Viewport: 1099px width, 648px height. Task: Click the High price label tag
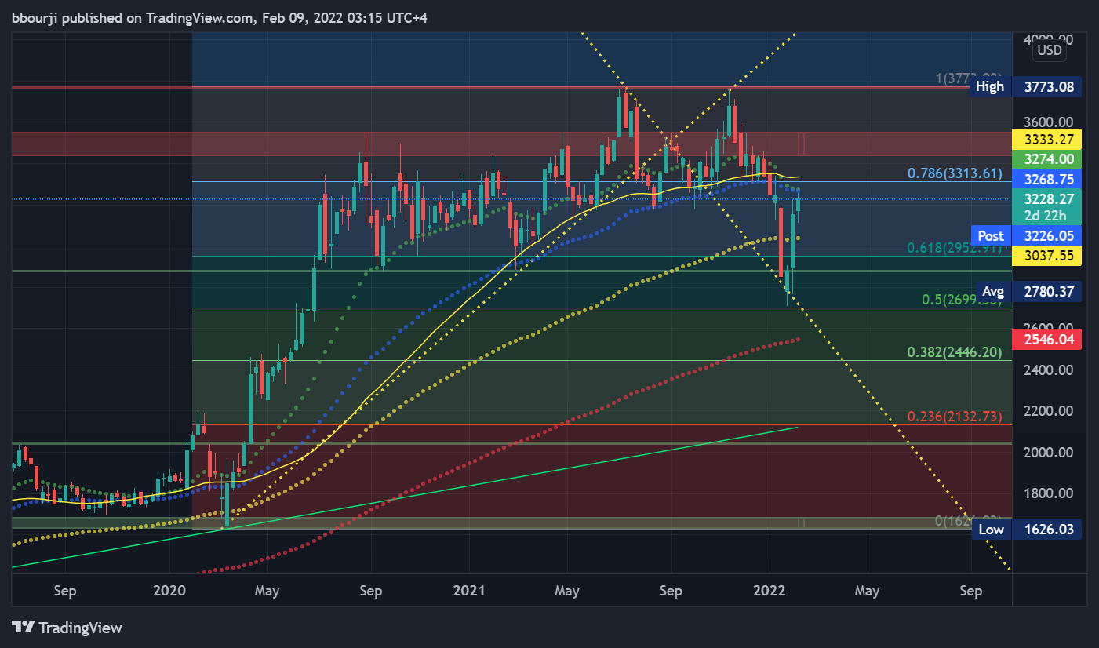pos(990,86)
